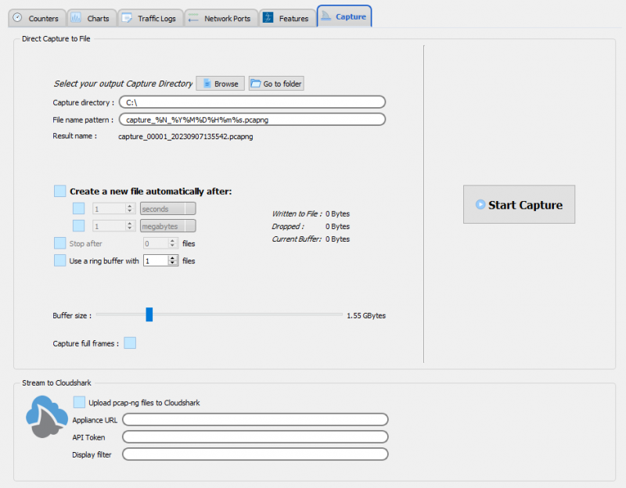Toggle the Use a ring buffer checkbox
The width and height of the screenshot is (626, 488).
(60, 260)
